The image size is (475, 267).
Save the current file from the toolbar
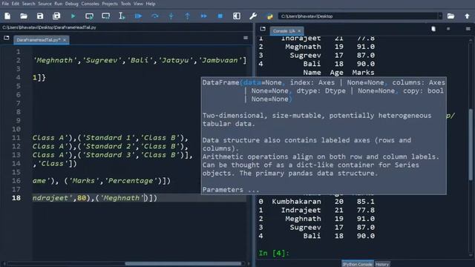pyautogui.click(x=40, y=16)
